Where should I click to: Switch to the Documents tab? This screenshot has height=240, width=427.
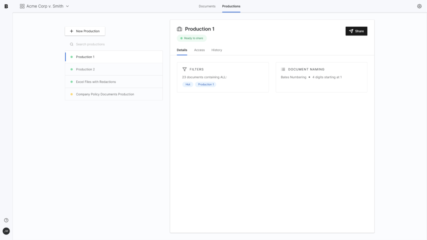[x=207, y=6]
